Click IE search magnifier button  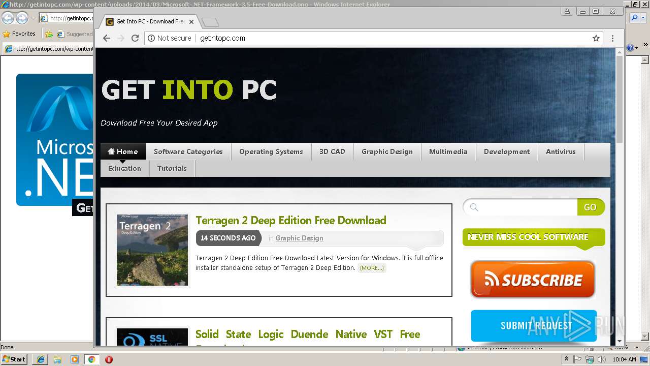(635, 18)
